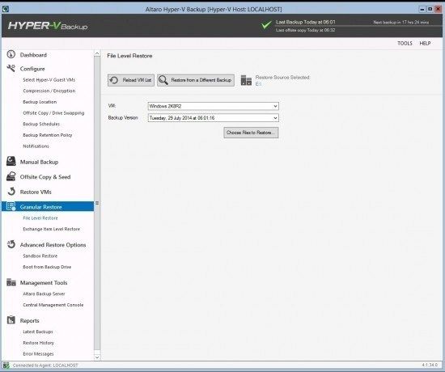Viewport: 445px width, 372px height.
Task: Click the Dashboard clock icon
Action: (x=11, y=54)
